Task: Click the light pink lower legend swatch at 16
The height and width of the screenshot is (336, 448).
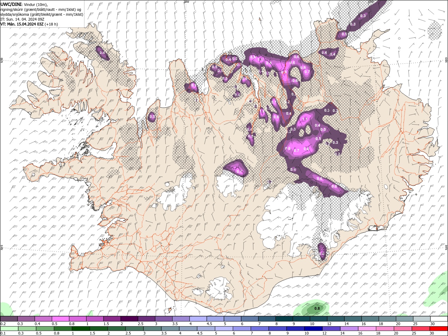Action: click(367, 329)
